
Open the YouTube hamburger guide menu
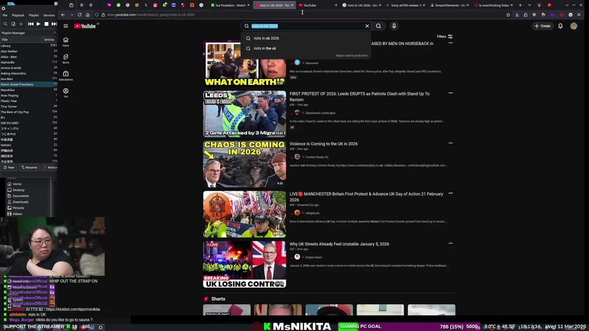click(66, 26)
